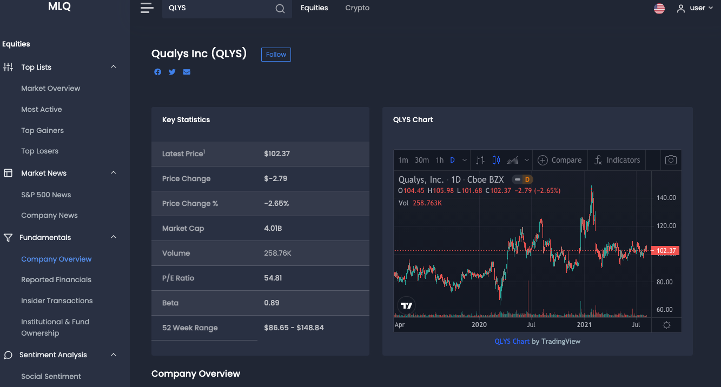The width and height of the screenshot is (721, 387).
Task: Open the QLYS Chart TradingView link
Action: 512,342
